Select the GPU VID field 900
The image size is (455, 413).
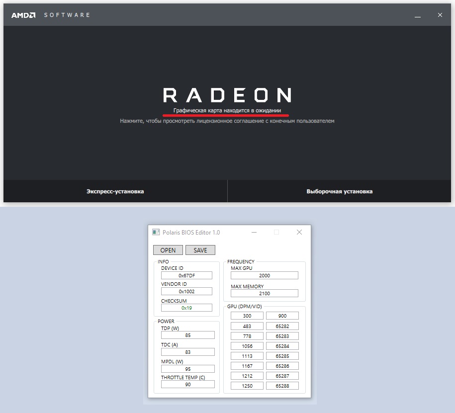(x=282, y=316)
